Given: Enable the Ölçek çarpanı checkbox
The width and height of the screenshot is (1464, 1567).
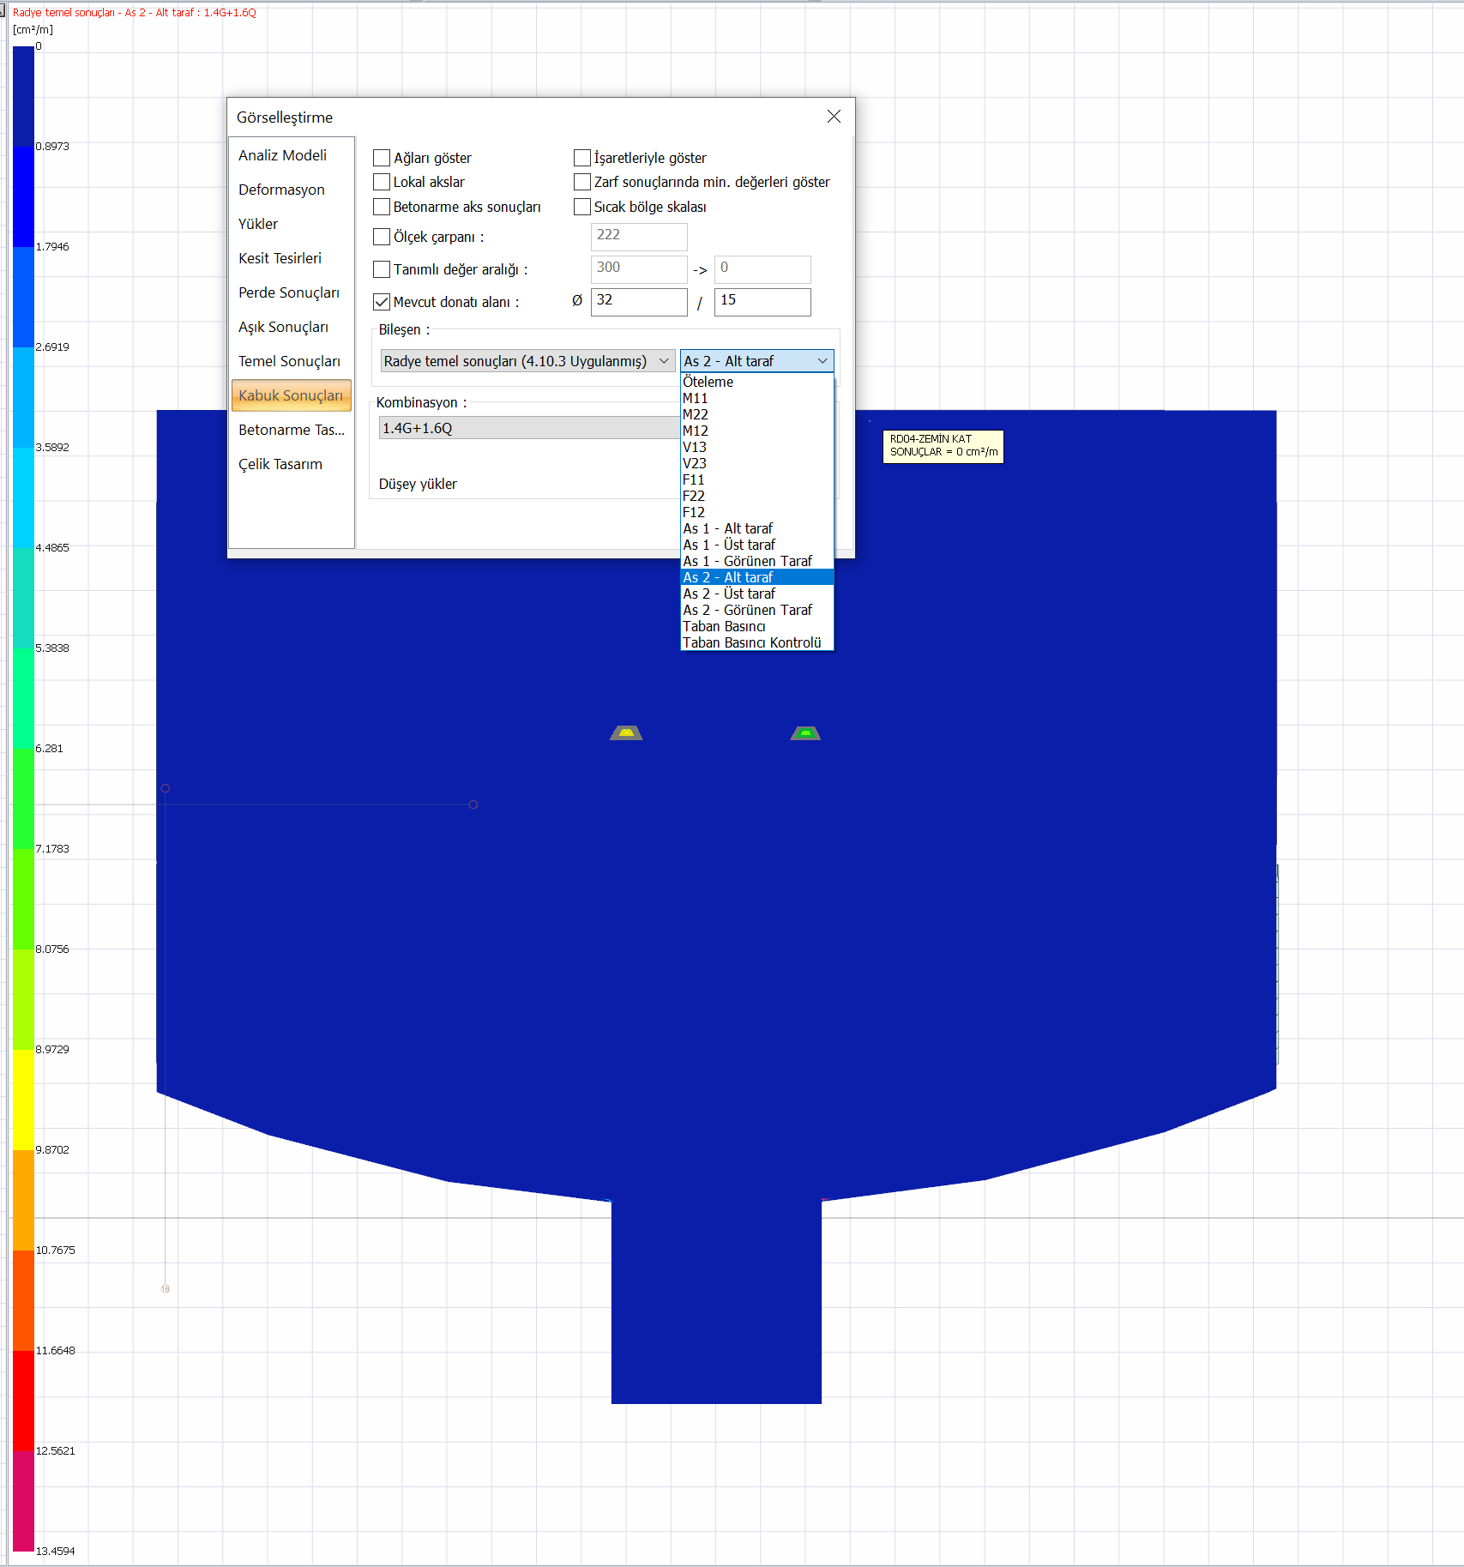Looking at the screenshot, I should tap(382, 237).
